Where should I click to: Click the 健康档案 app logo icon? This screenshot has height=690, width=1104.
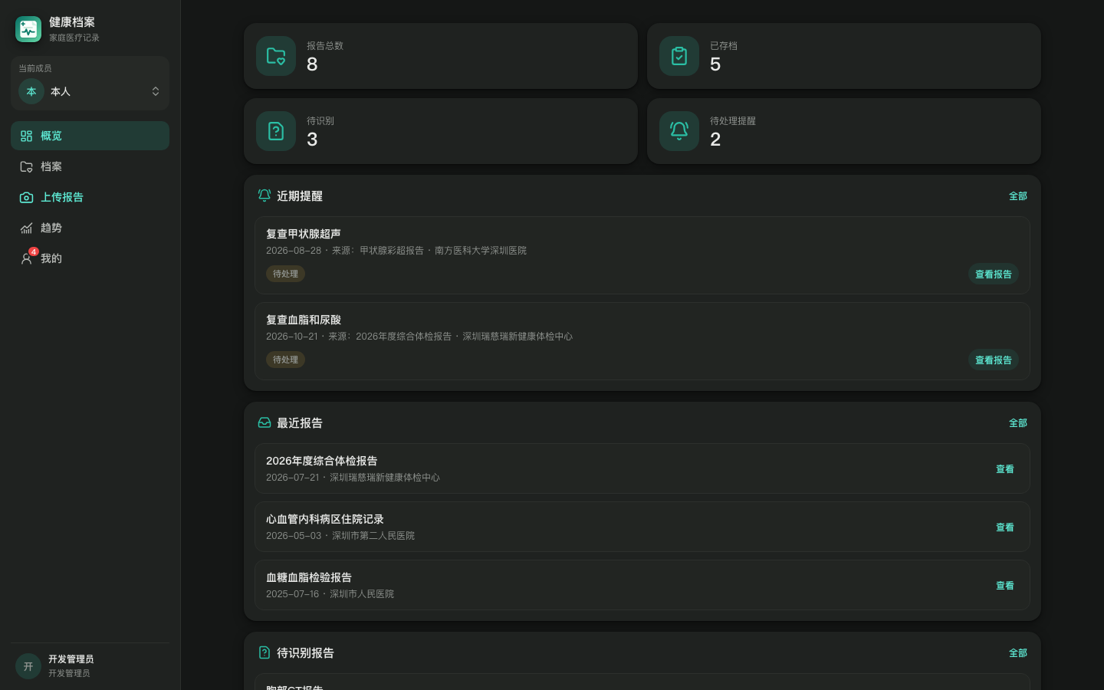click(x=28, y=29)
